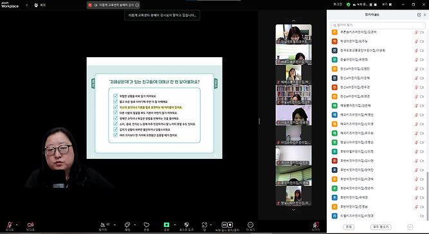Show previous gallery videos with up chevron
Screen dimensions: 429x234
click(293, 21)
